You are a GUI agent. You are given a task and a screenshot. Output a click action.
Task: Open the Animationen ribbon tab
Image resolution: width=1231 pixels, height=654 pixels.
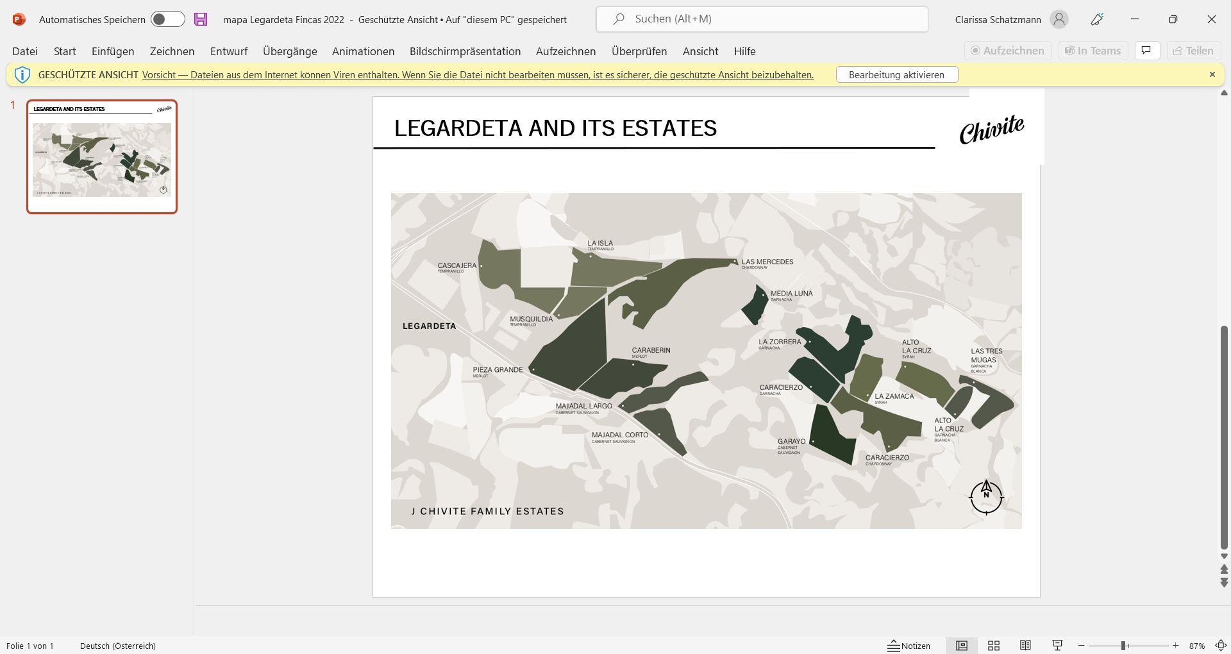tap(363, 51)
